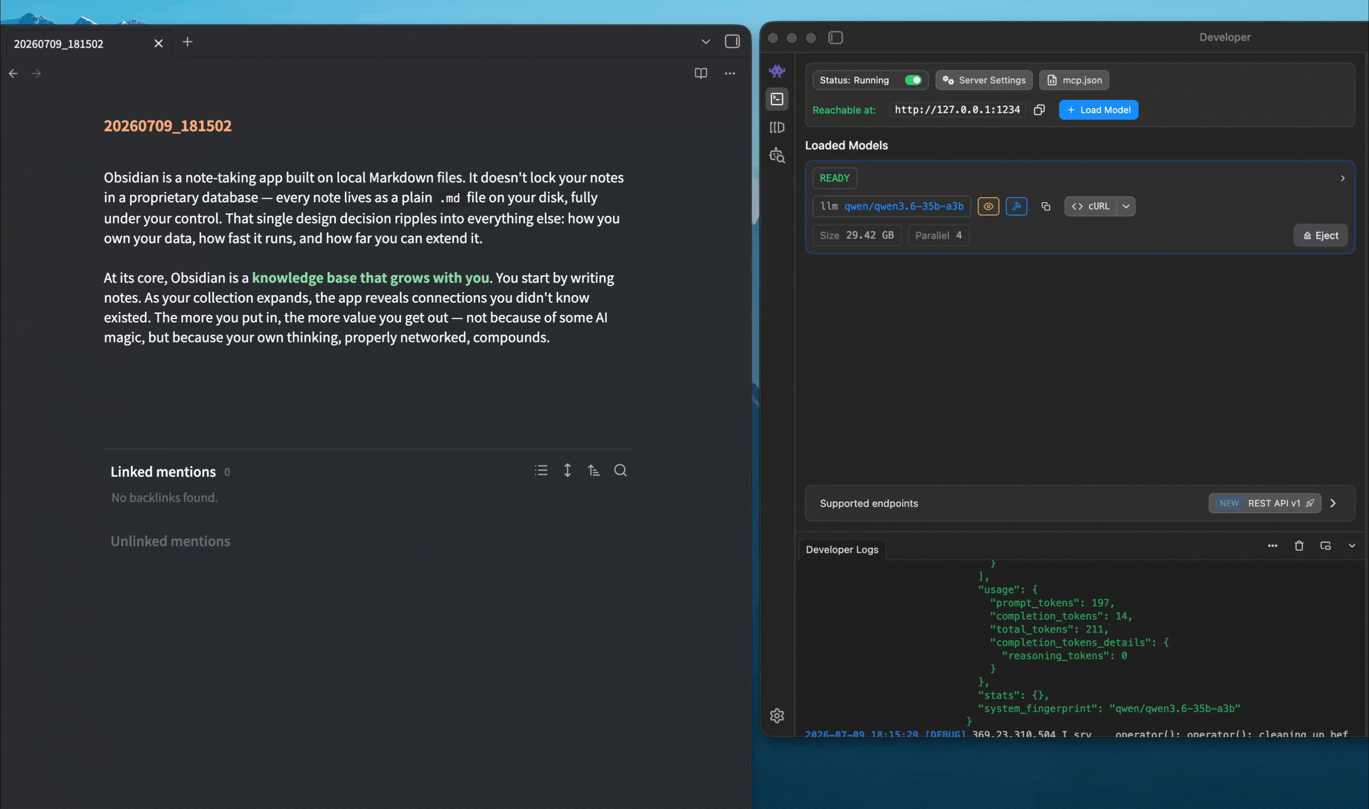
Task: Open model Discover search in LM Studio sidebar
Action: [x=777, y=156]
